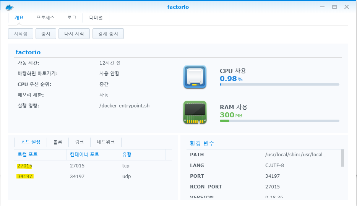Click the 강제 중지 button
Viewport: 357px width, 206px height.
(108, 34)
